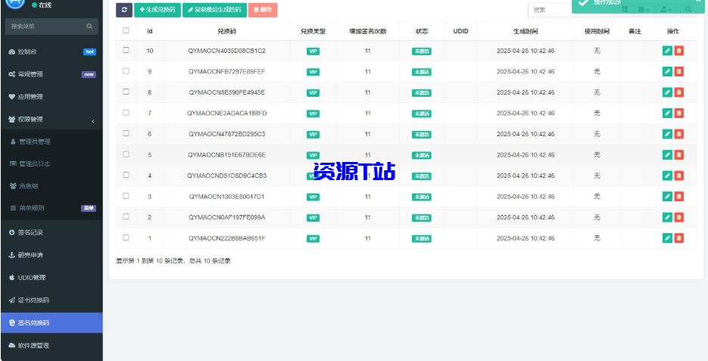Toggle the select-all checkbox in table header
Image resolution: width=708 pixels, height=361 pixels.
126,30
